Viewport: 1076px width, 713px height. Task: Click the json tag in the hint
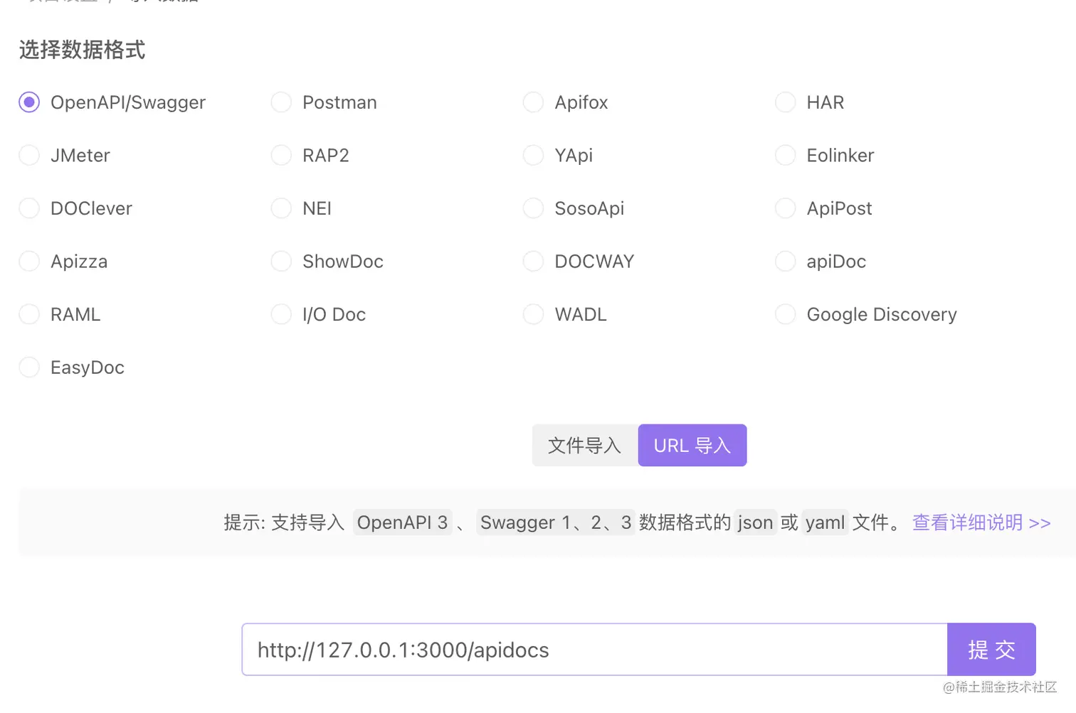click(755, 522)
